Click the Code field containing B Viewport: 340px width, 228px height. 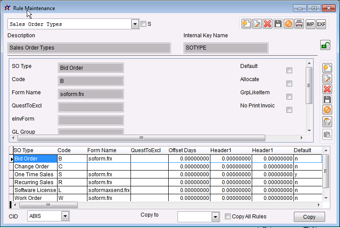91,81
